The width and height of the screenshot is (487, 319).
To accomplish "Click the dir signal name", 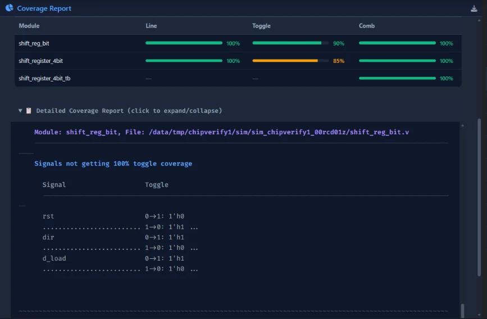I will [48, 237].
